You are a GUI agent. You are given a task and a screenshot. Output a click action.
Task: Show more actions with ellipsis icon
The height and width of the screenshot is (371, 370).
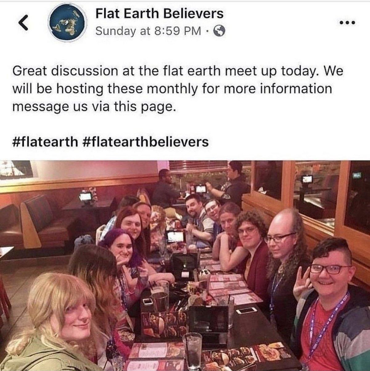tap(347, 22)
